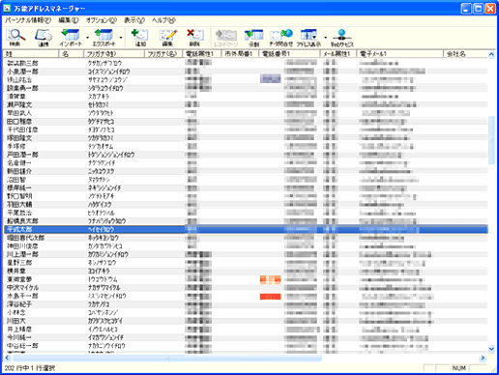Click the 編集 edit pencil icon
This screenshot has height=375, width=499.
(167, 38)
